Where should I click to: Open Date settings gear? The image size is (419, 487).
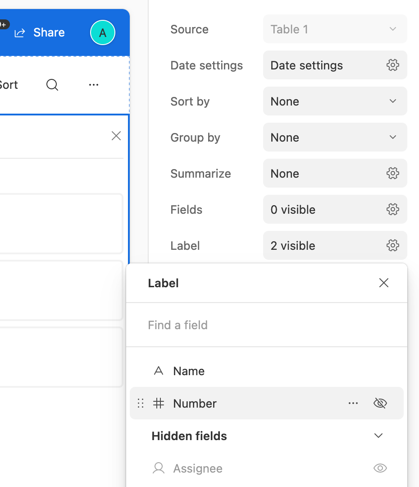[392, 65]
